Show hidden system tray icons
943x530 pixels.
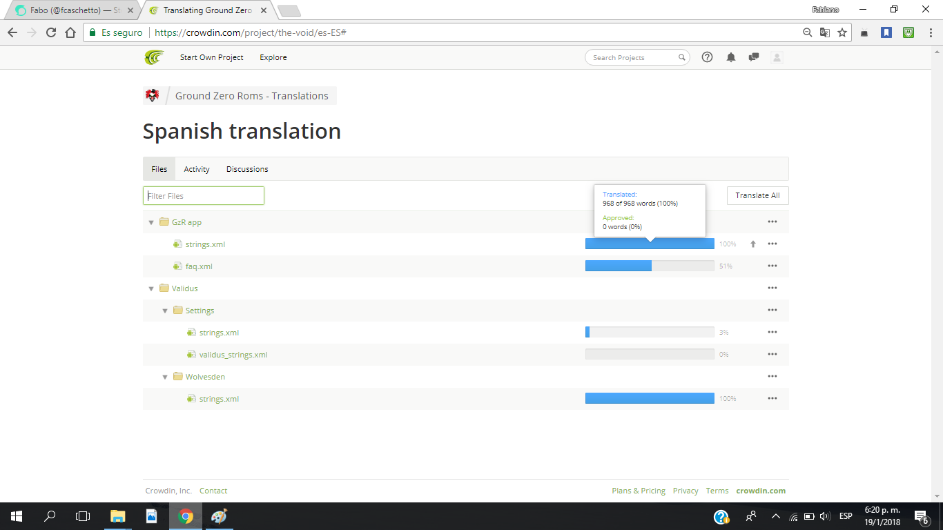775,516
